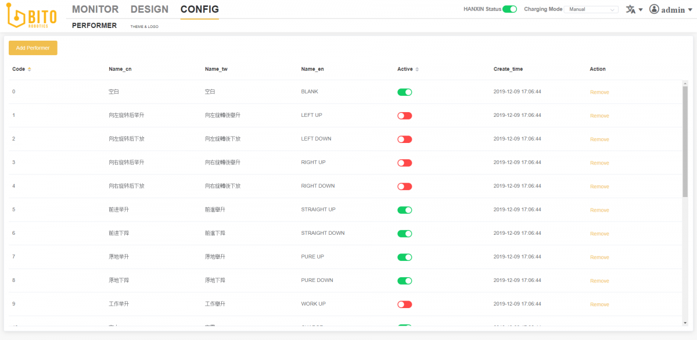Sort by Code column arrows

[x=30, y=69]
